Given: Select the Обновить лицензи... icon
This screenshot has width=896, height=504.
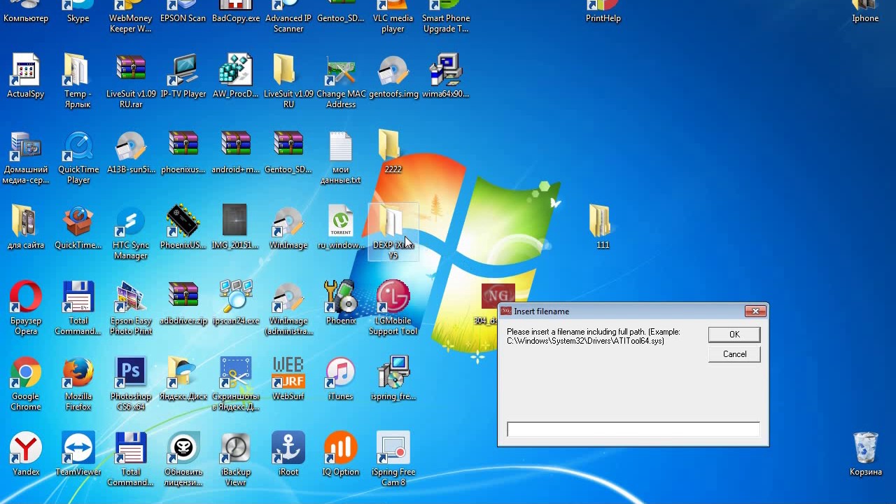Looking at the screenshot, I should pyautogui.click(x=183, y=459).
